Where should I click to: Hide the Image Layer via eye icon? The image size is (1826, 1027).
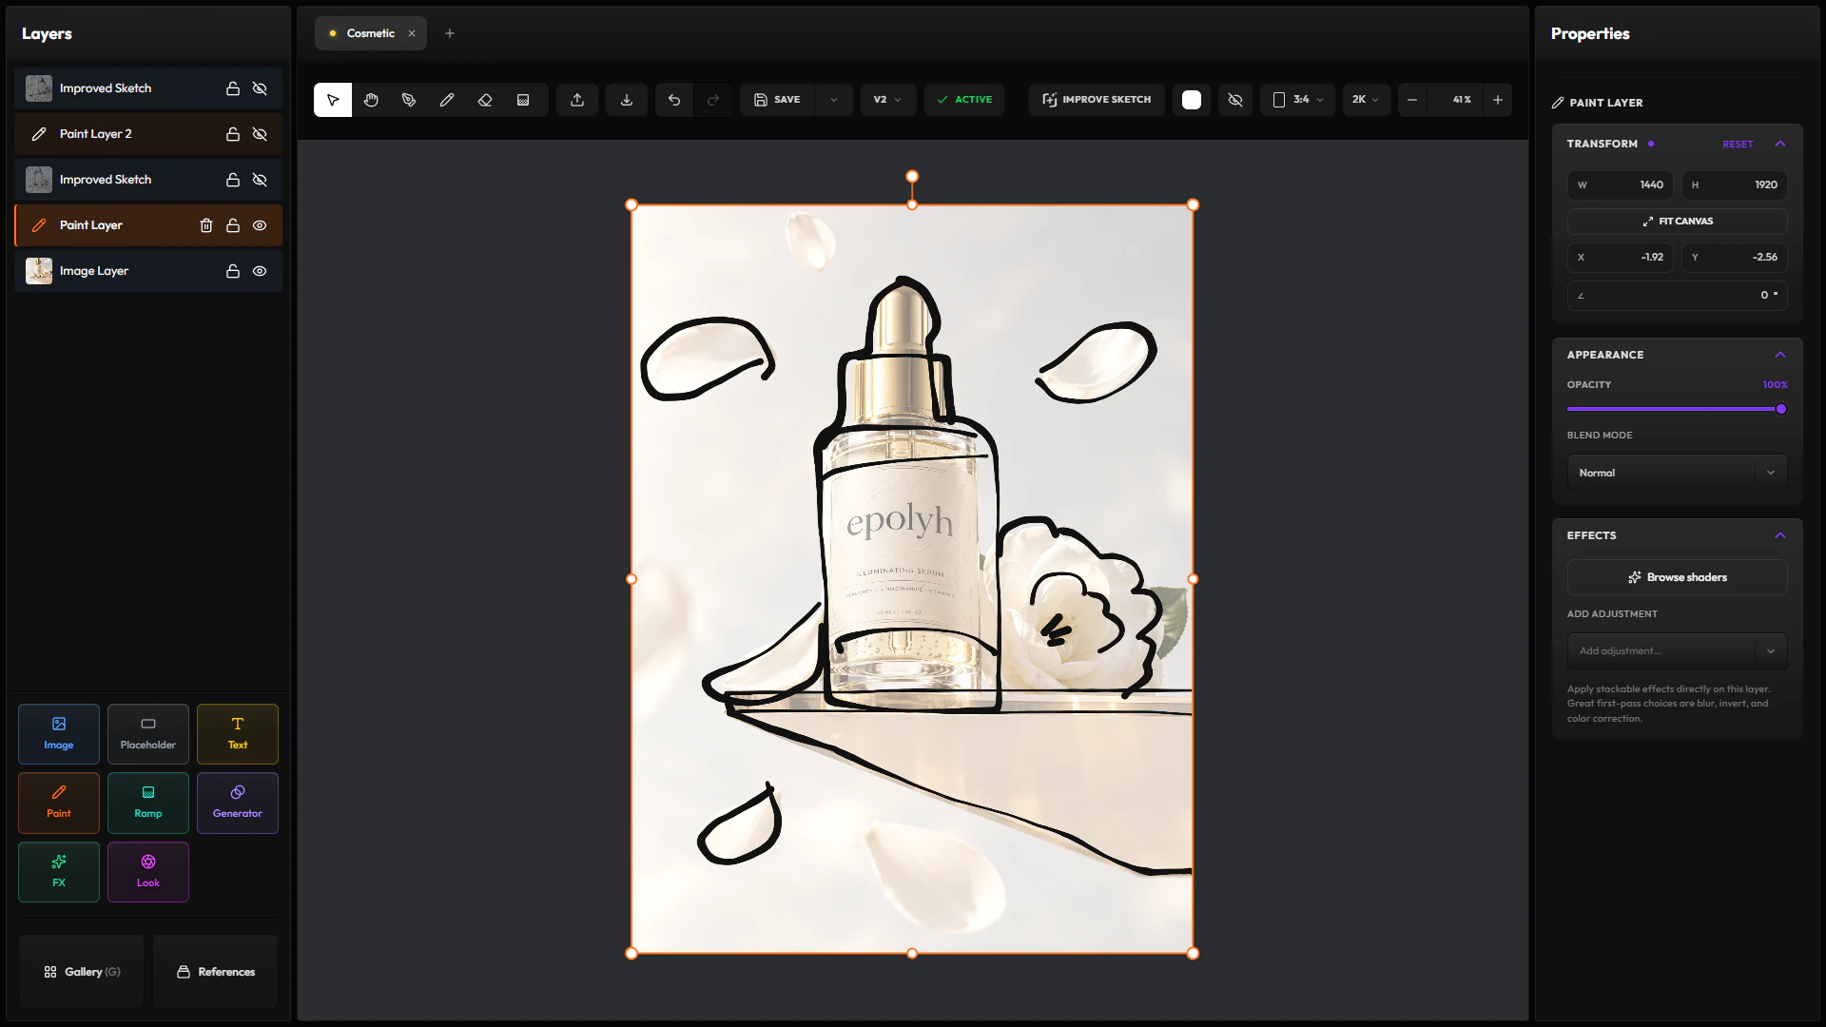(x=260, y=271)
